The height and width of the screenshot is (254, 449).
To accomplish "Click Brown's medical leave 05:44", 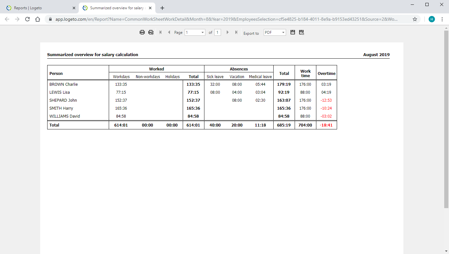I will pyautogui.click(x=261, y=84).
